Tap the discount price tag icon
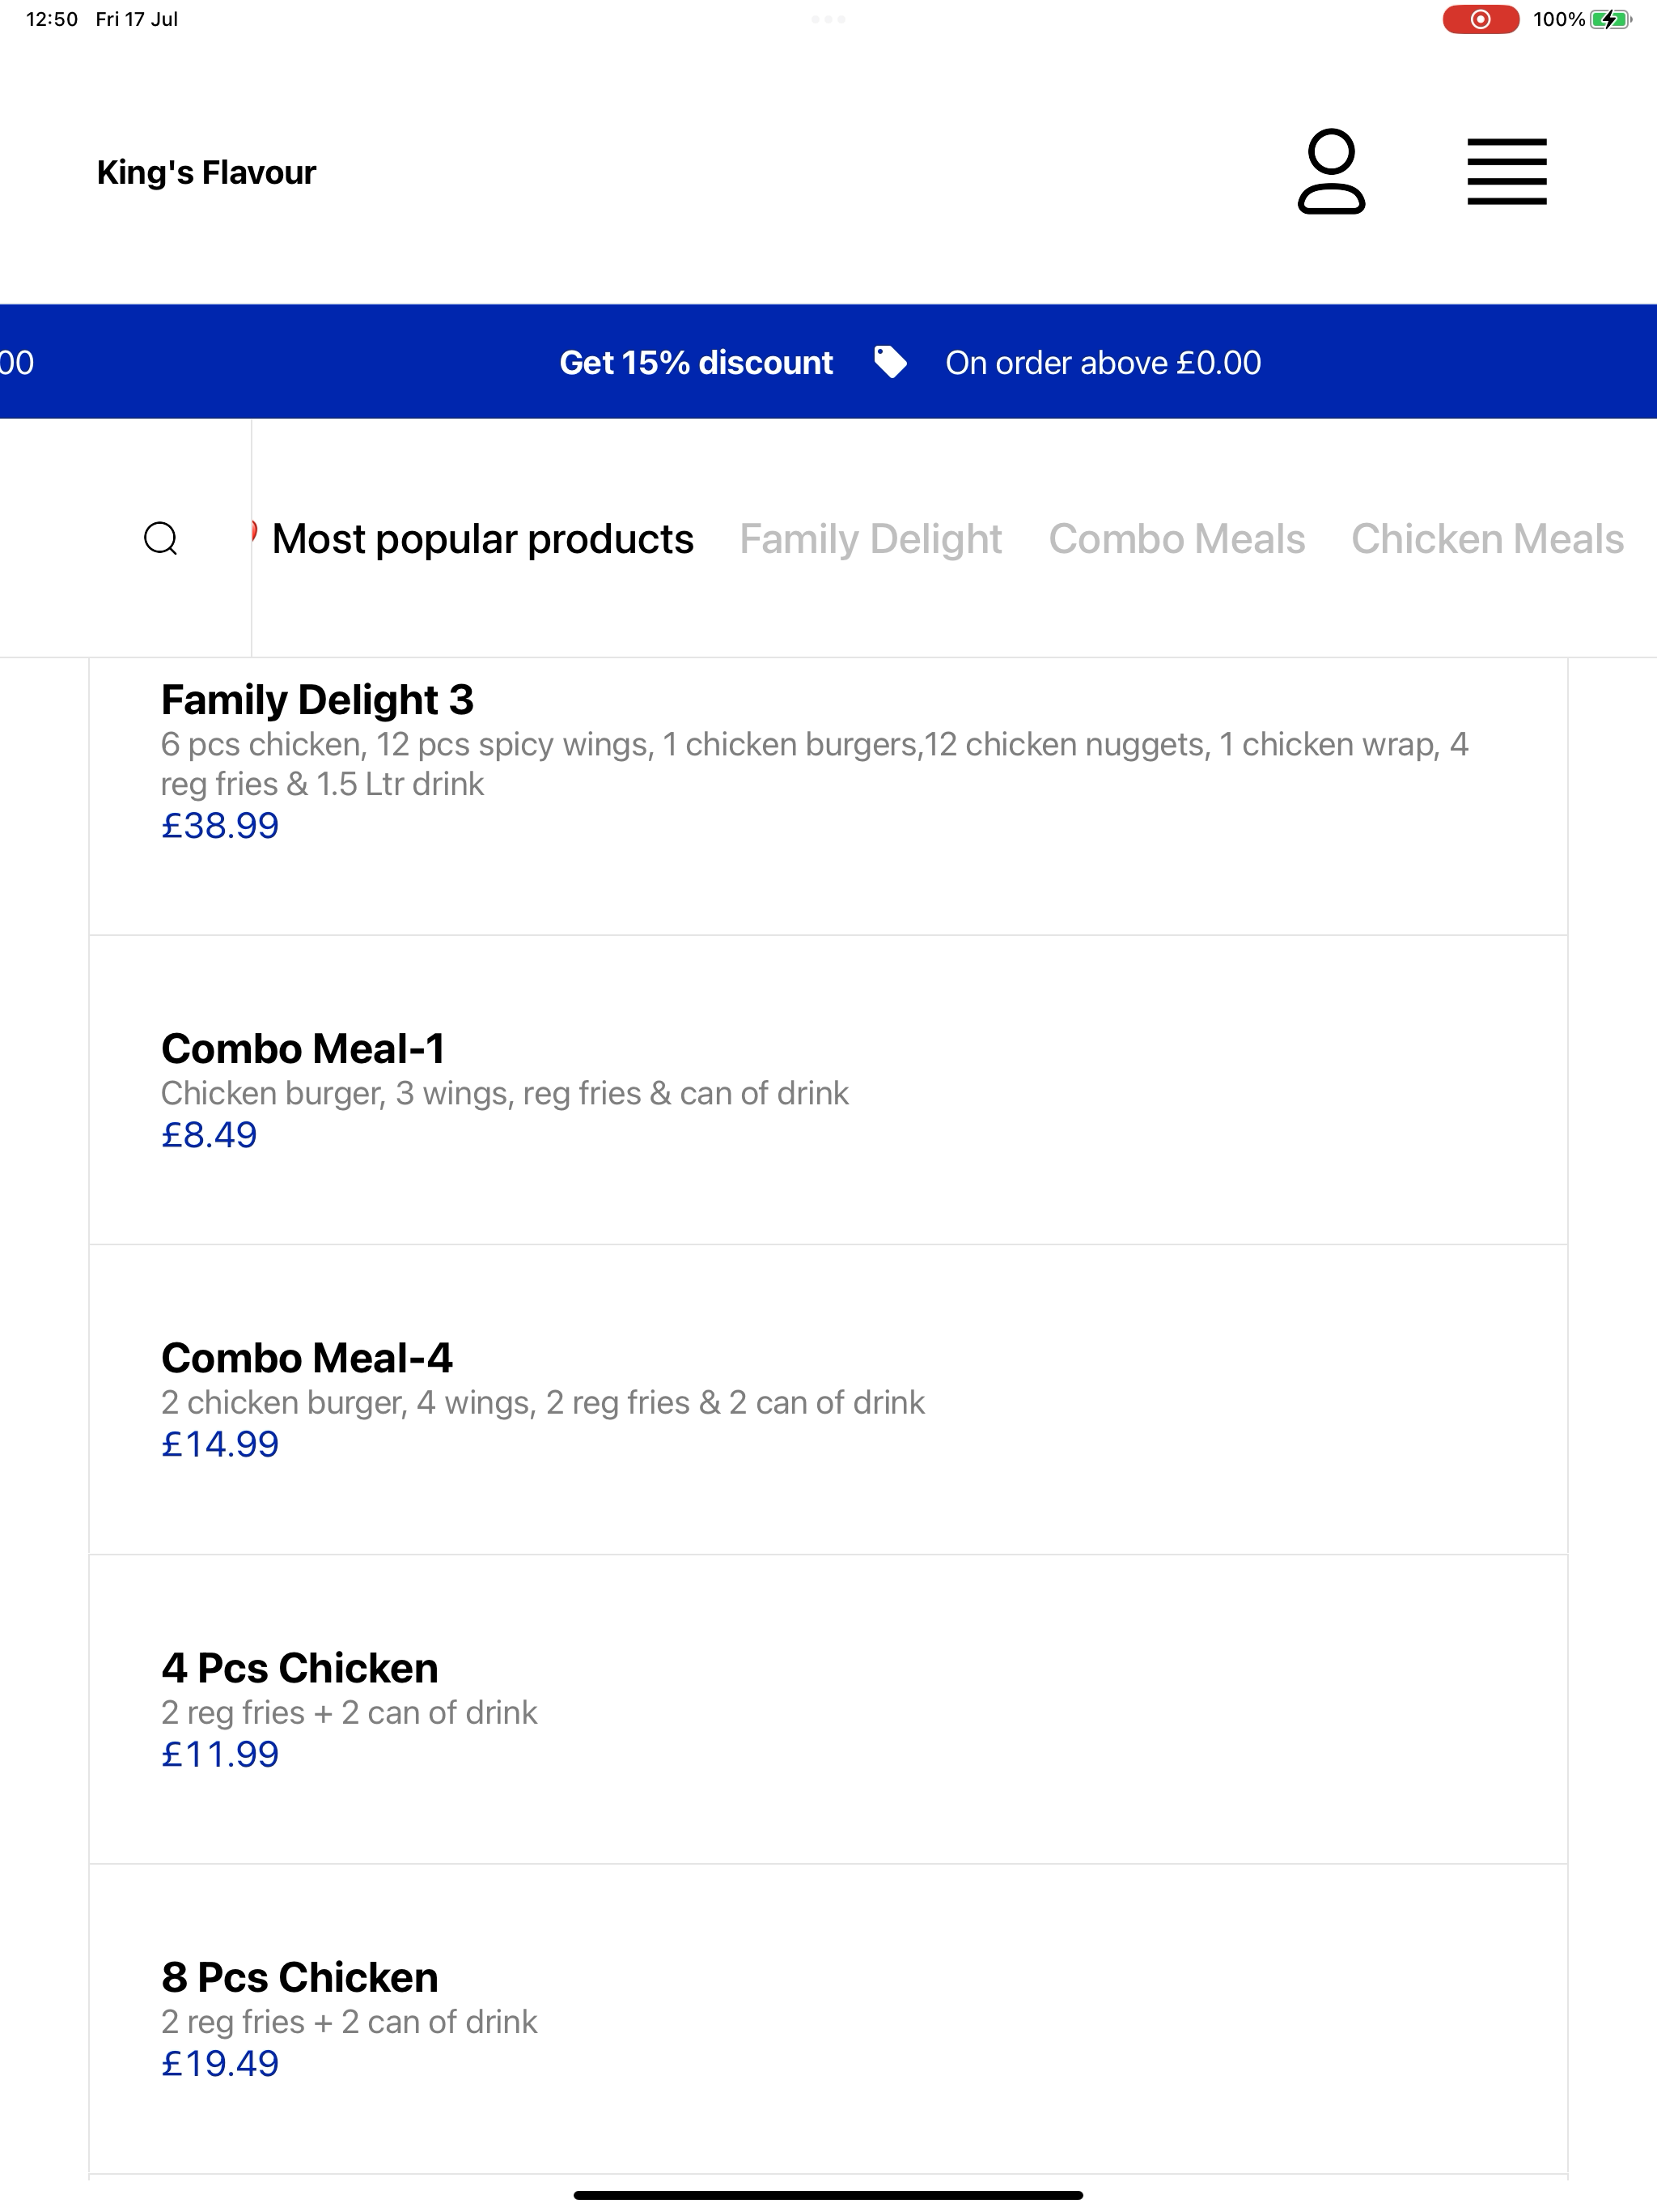 coord(889,362)
